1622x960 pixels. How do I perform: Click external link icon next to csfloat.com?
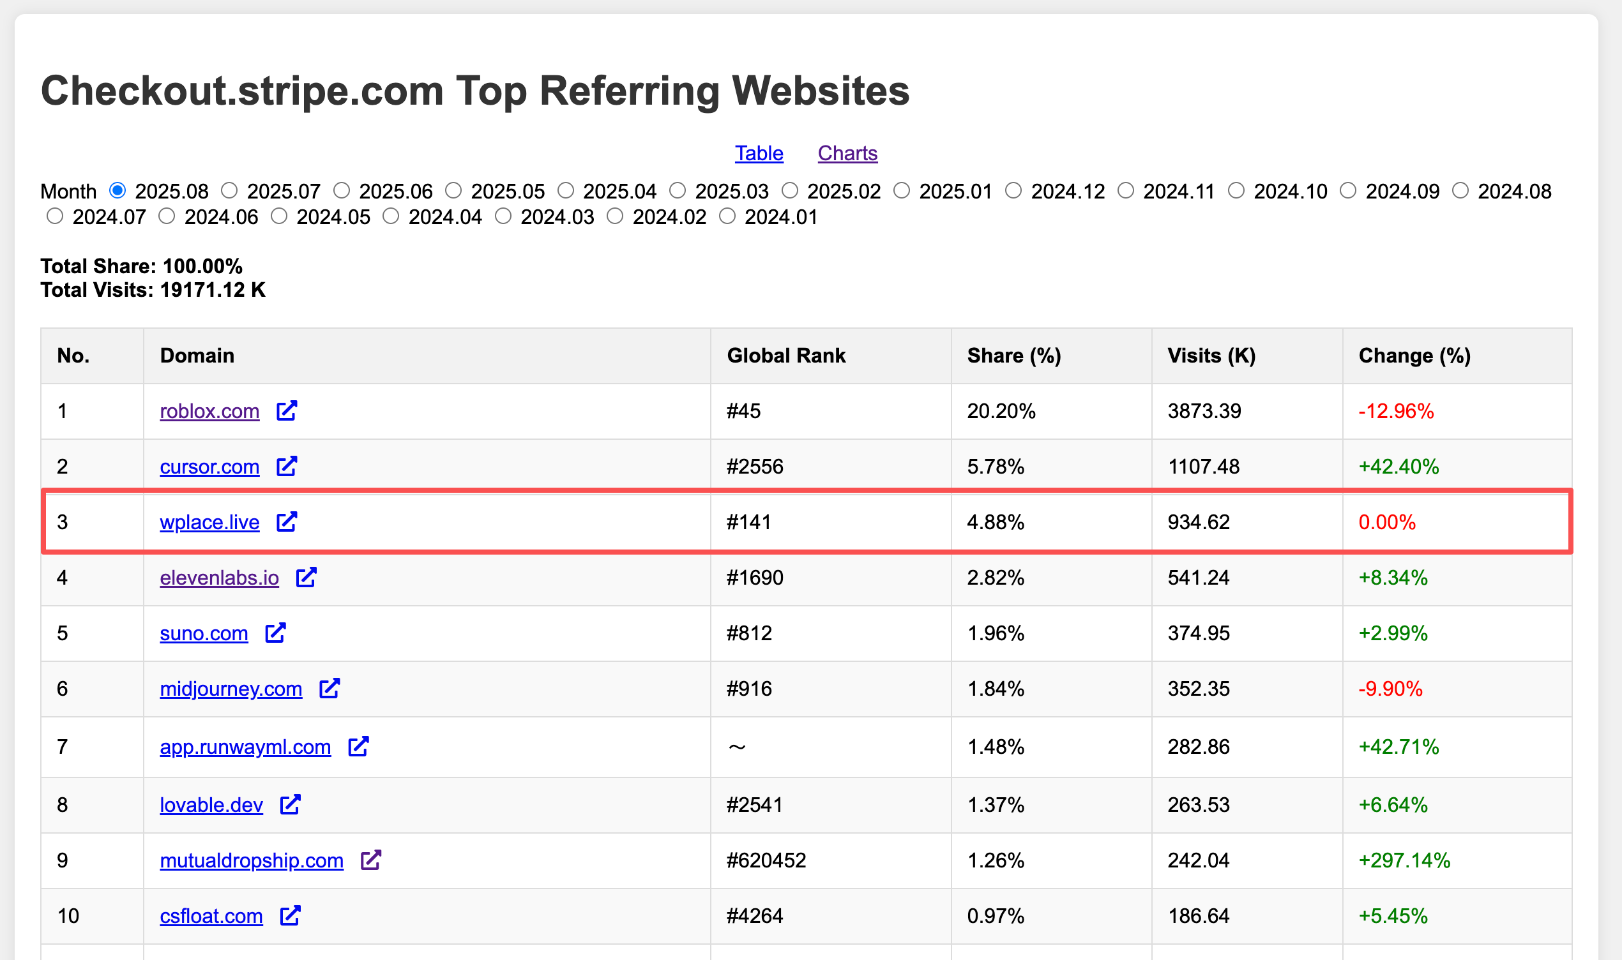(x=291, y=916)
